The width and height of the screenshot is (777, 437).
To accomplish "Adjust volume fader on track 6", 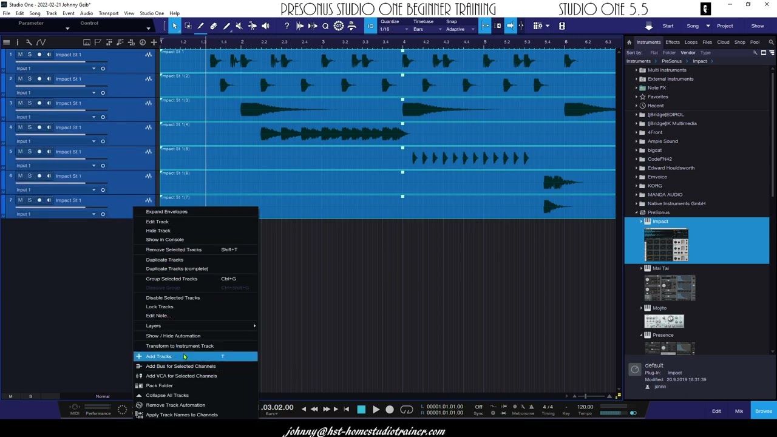I will coord(61,183).
